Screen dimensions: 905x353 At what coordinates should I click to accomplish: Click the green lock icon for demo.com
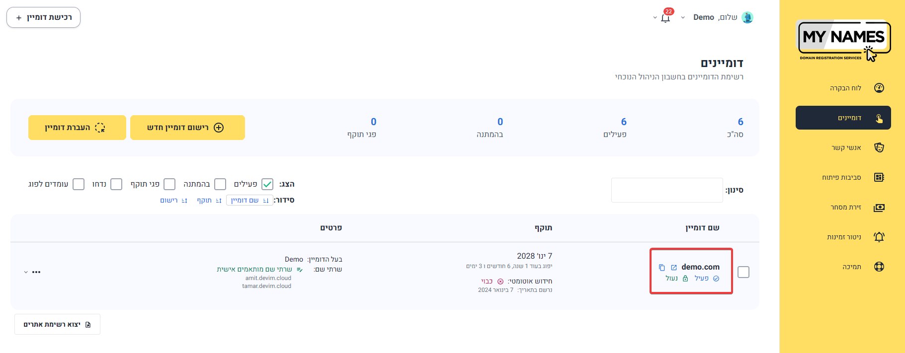685,279
